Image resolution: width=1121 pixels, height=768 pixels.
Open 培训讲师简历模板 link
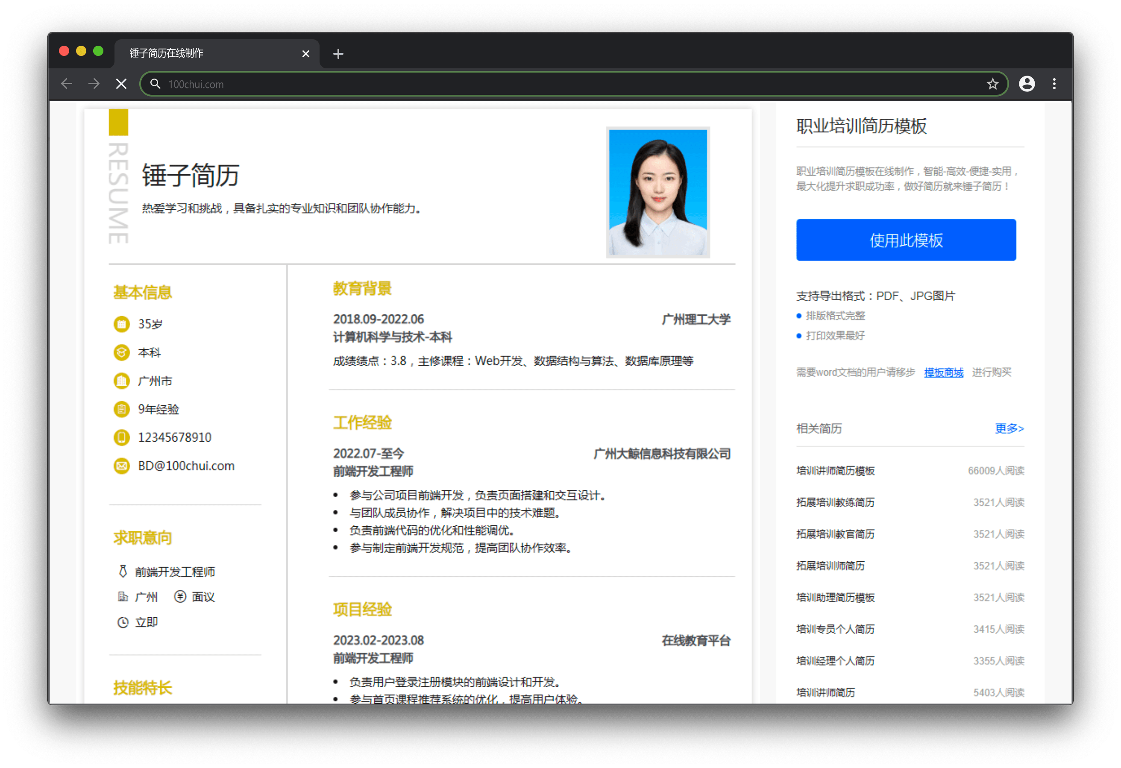pos(836,471)
